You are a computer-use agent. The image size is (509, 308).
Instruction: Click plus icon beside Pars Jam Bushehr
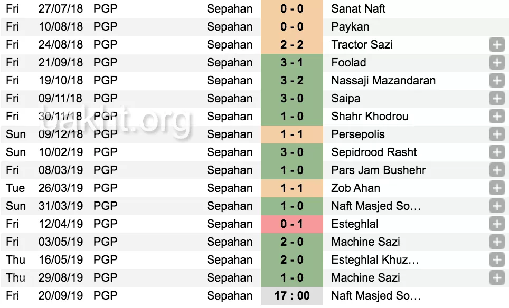[496, 170]
